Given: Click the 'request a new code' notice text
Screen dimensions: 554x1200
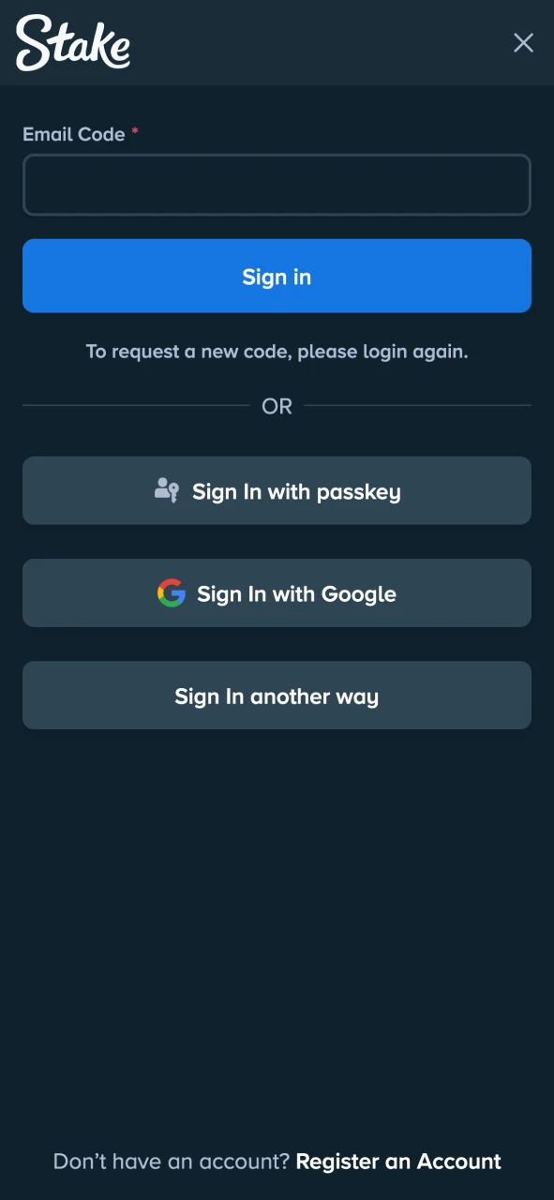Looking at the screenshot, I should [277, 352].
